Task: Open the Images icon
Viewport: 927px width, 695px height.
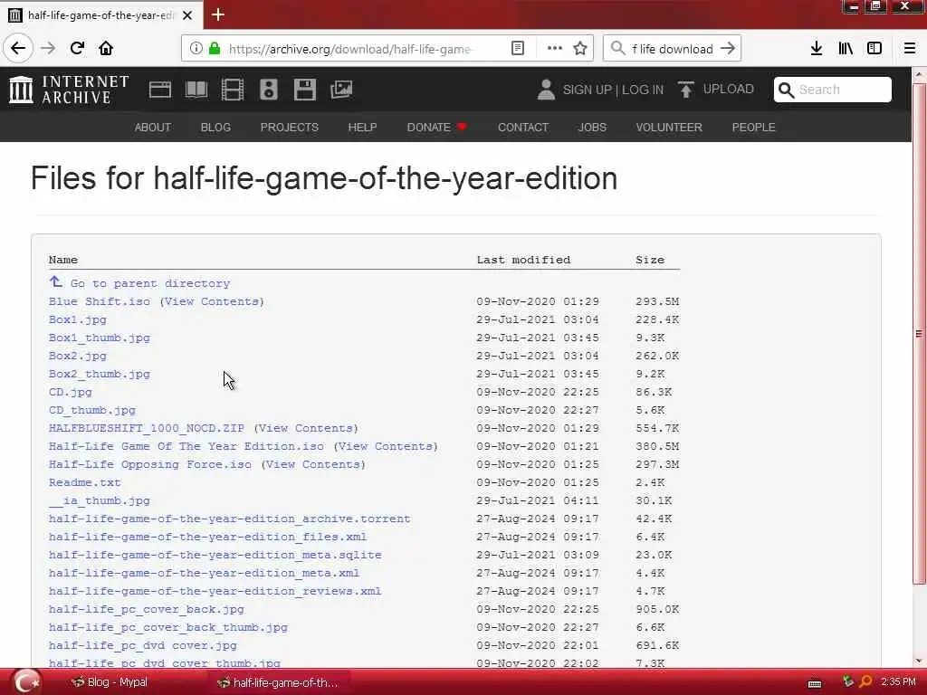Action: click(x=341, y=90)
